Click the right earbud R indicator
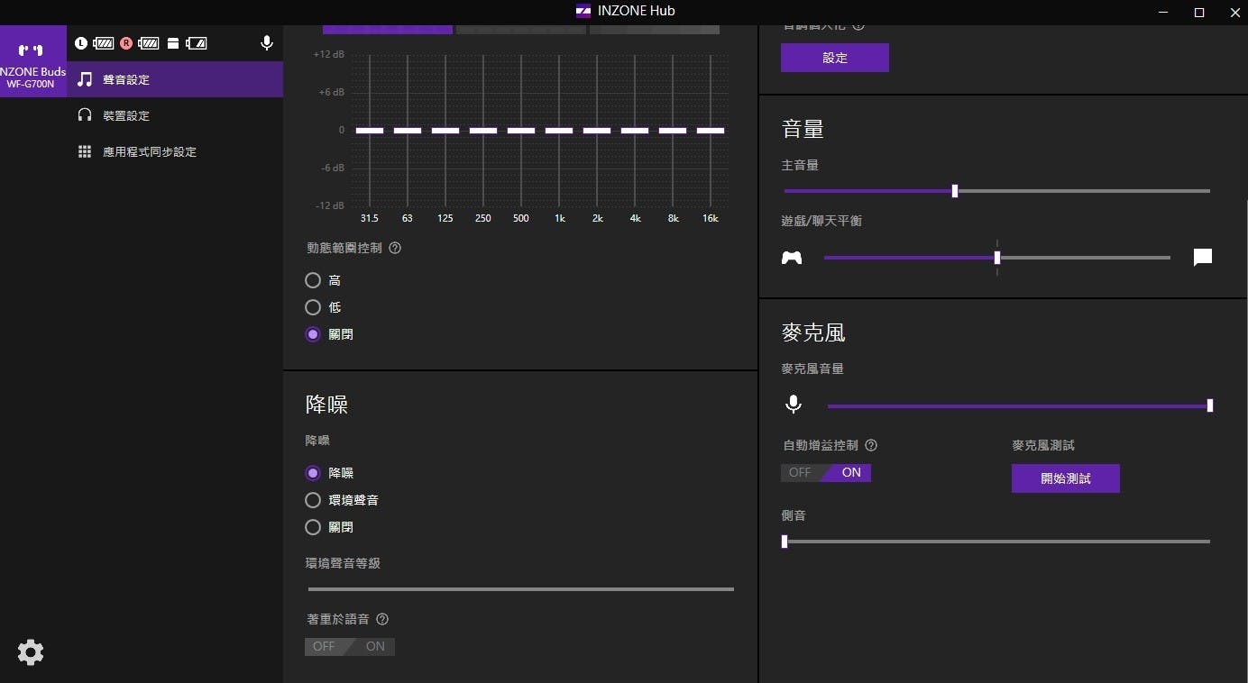 [126, 42]
